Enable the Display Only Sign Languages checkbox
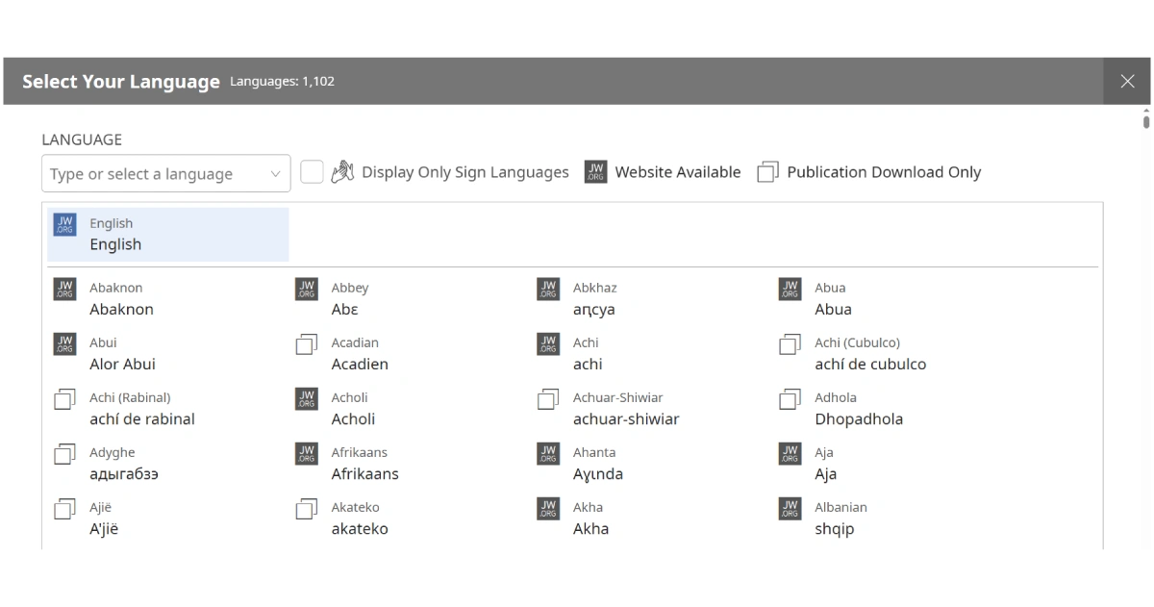 [x=312, y=172]
